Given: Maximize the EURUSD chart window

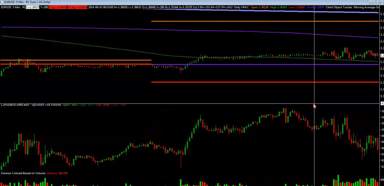Looking at the screenshot, I should pyautogui.click(x=380, y=2).
